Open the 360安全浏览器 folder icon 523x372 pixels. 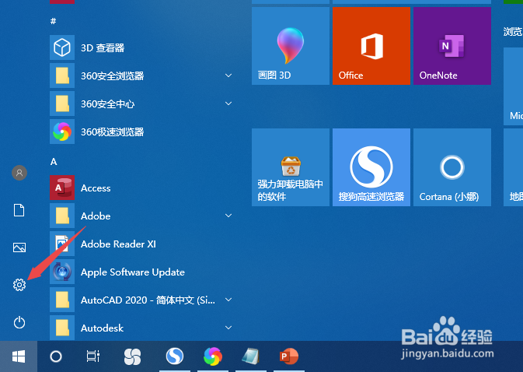click(x=62, y=75)
